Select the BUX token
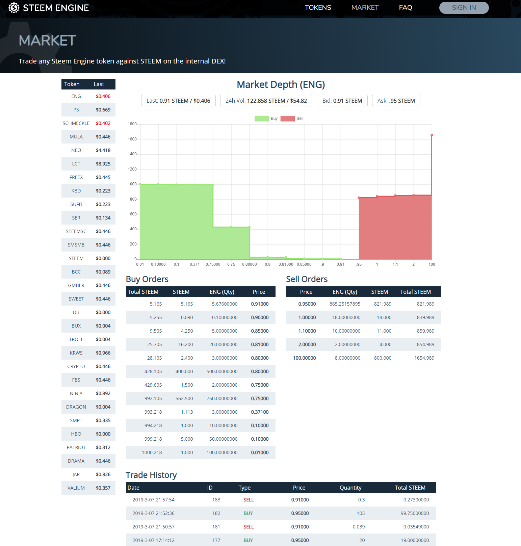 point(88,326)
